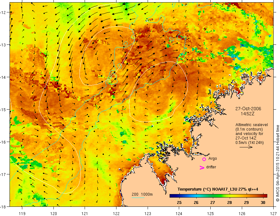Click the 'and velocity for' legend text

click(x=249, y=134)
